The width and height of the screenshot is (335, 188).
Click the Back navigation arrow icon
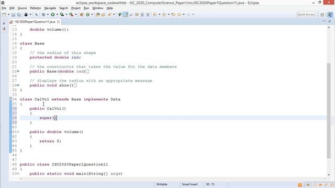179,15
